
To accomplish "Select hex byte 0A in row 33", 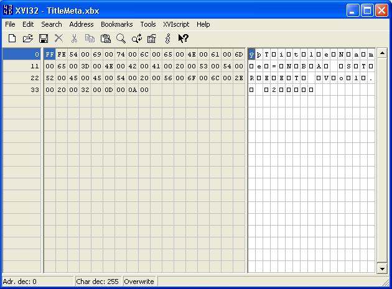I will pyautogui.click(x=133, y=89).
